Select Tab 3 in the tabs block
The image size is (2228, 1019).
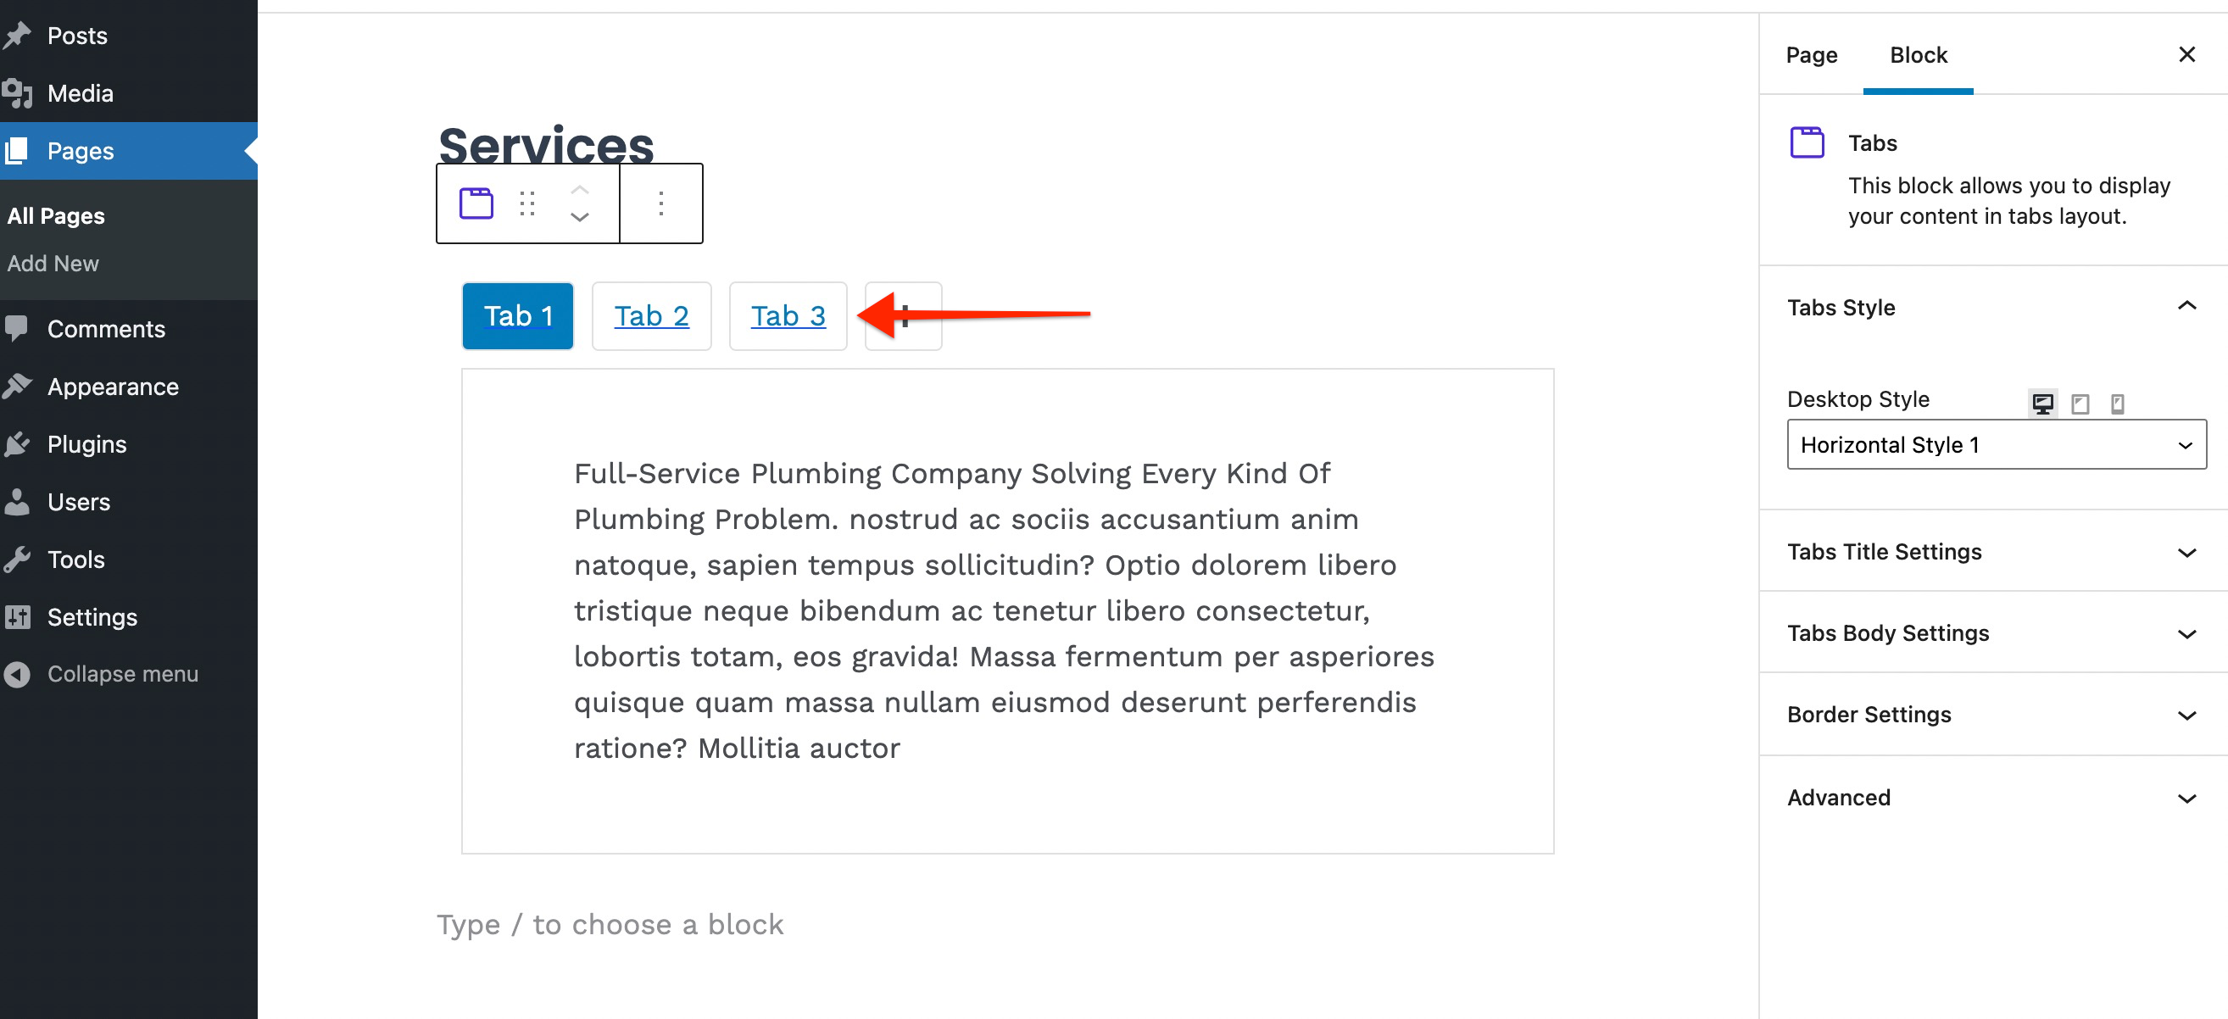(x=788, y=315)
